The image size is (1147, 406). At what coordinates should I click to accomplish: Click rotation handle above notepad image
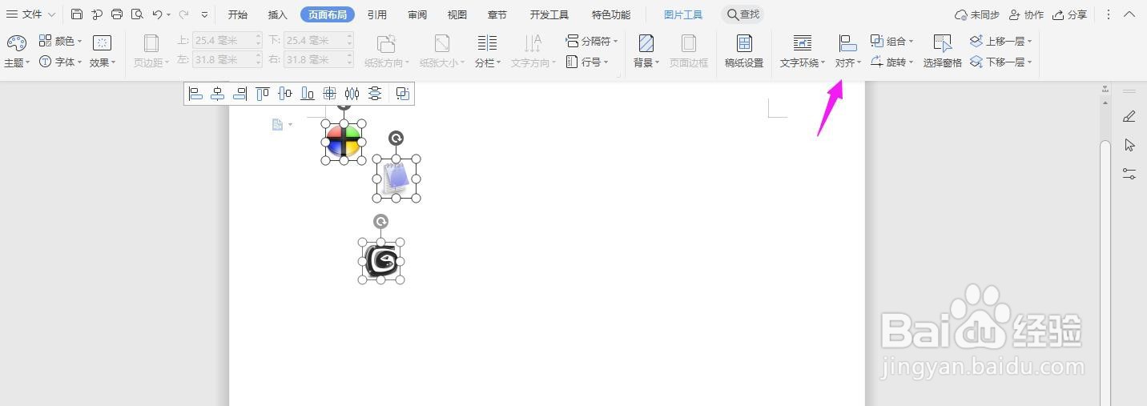pos(396,139)
